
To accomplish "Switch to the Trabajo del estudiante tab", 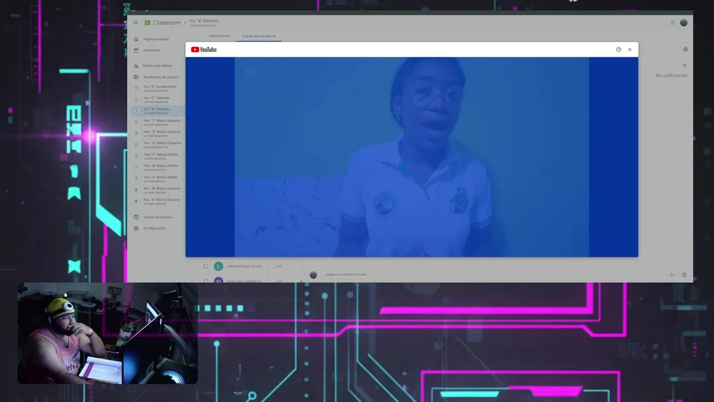I will click(x=258, y=36).
